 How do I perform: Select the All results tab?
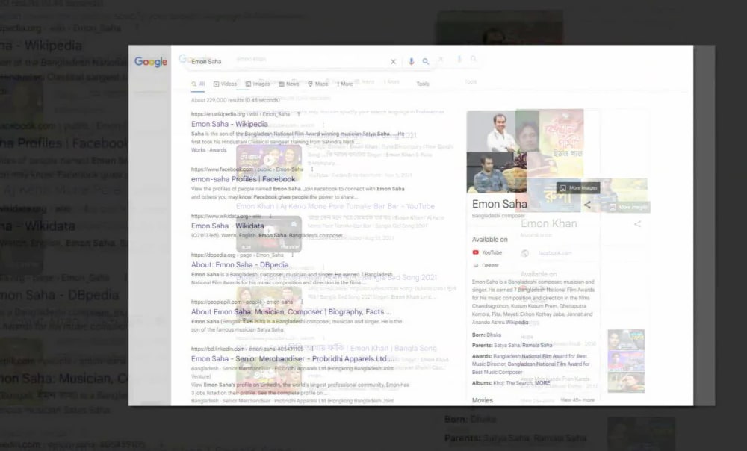point(198,84)
